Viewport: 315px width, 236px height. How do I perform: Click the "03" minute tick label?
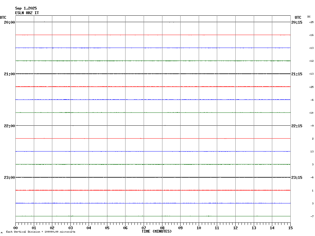tap(70, 228)
